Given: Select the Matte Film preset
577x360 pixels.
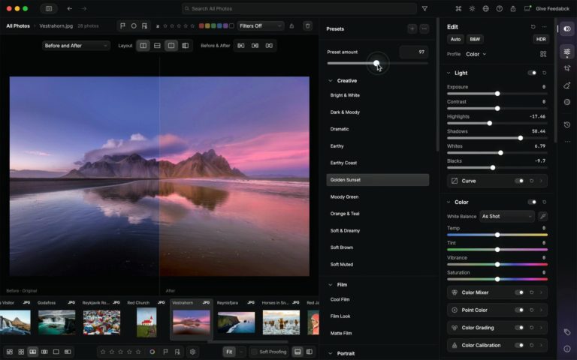Looking at the screenshot, I should click(x=341, y=333).
